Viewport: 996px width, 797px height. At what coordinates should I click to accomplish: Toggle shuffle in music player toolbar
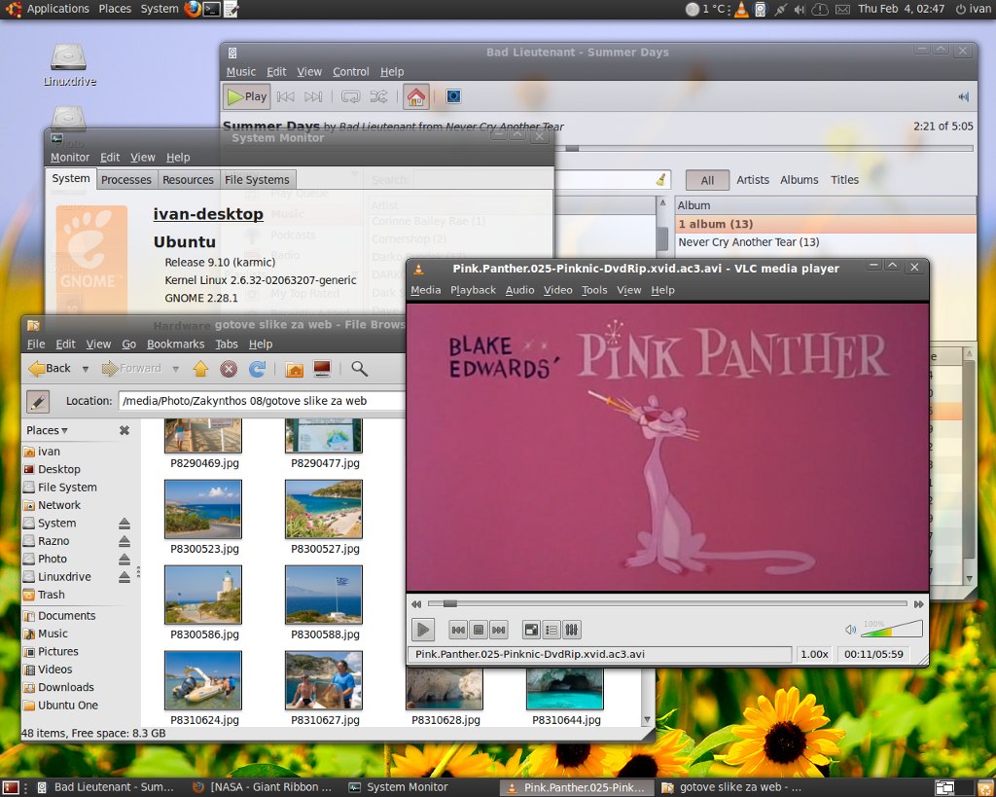pos(378,96)
